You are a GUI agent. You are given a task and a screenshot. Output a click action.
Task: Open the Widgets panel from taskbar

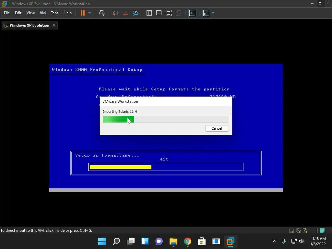[x=145, y=241]
